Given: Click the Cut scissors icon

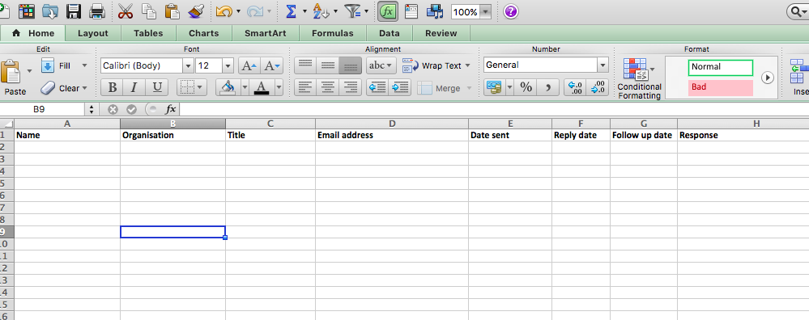Looking at the screenshot, I should pyautogui.click(x=126, y=11).
